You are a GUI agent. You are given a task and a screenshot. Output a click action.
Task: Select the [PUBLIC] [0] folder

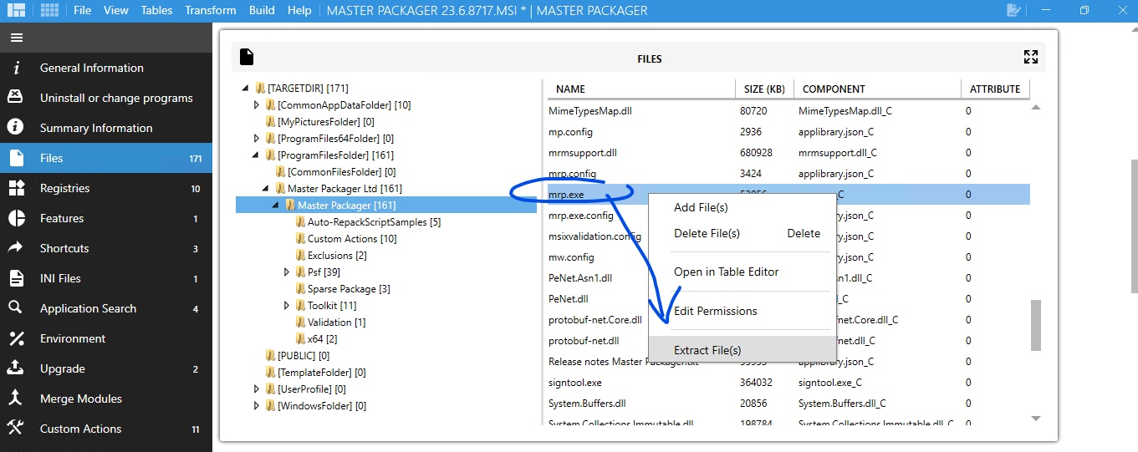tap(303, 355)
